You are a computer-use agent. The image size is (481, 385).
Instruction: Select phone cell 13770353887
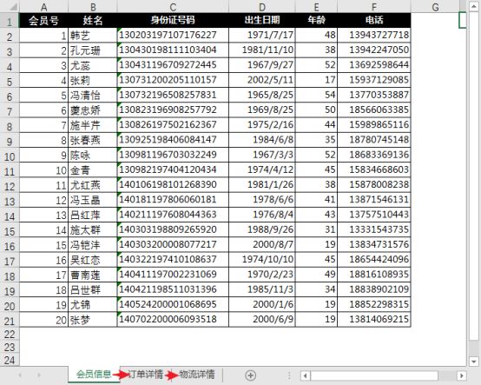coord(374,96)
